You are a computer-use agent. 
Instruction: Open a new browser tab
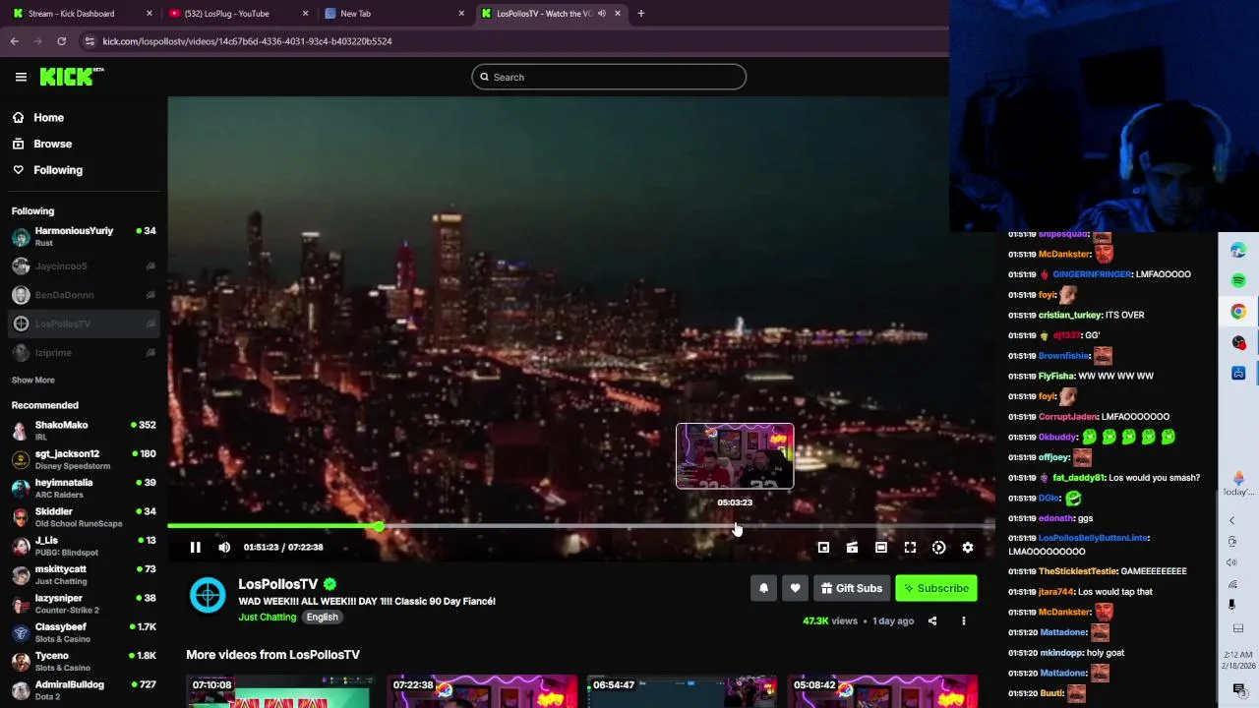pos(640,14)
